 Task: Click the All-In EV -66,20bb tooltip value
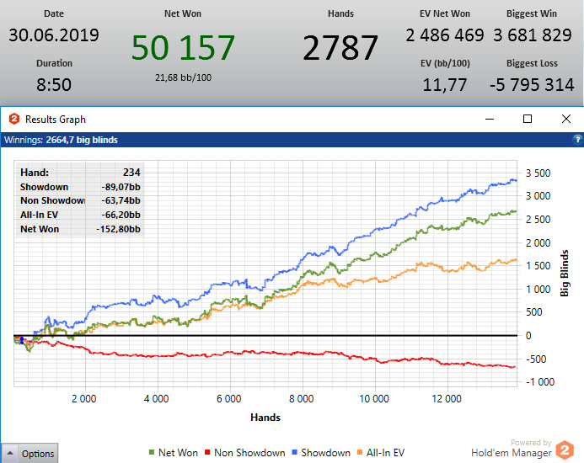click(121, 215)
